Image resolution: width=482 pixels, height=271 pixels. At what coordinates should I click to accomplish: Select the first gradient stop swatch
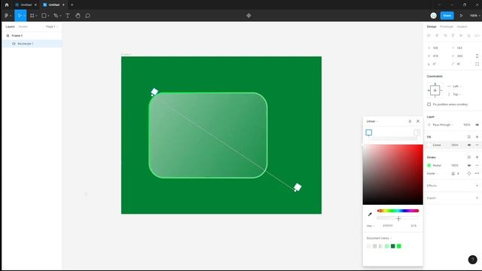[369, 132]
